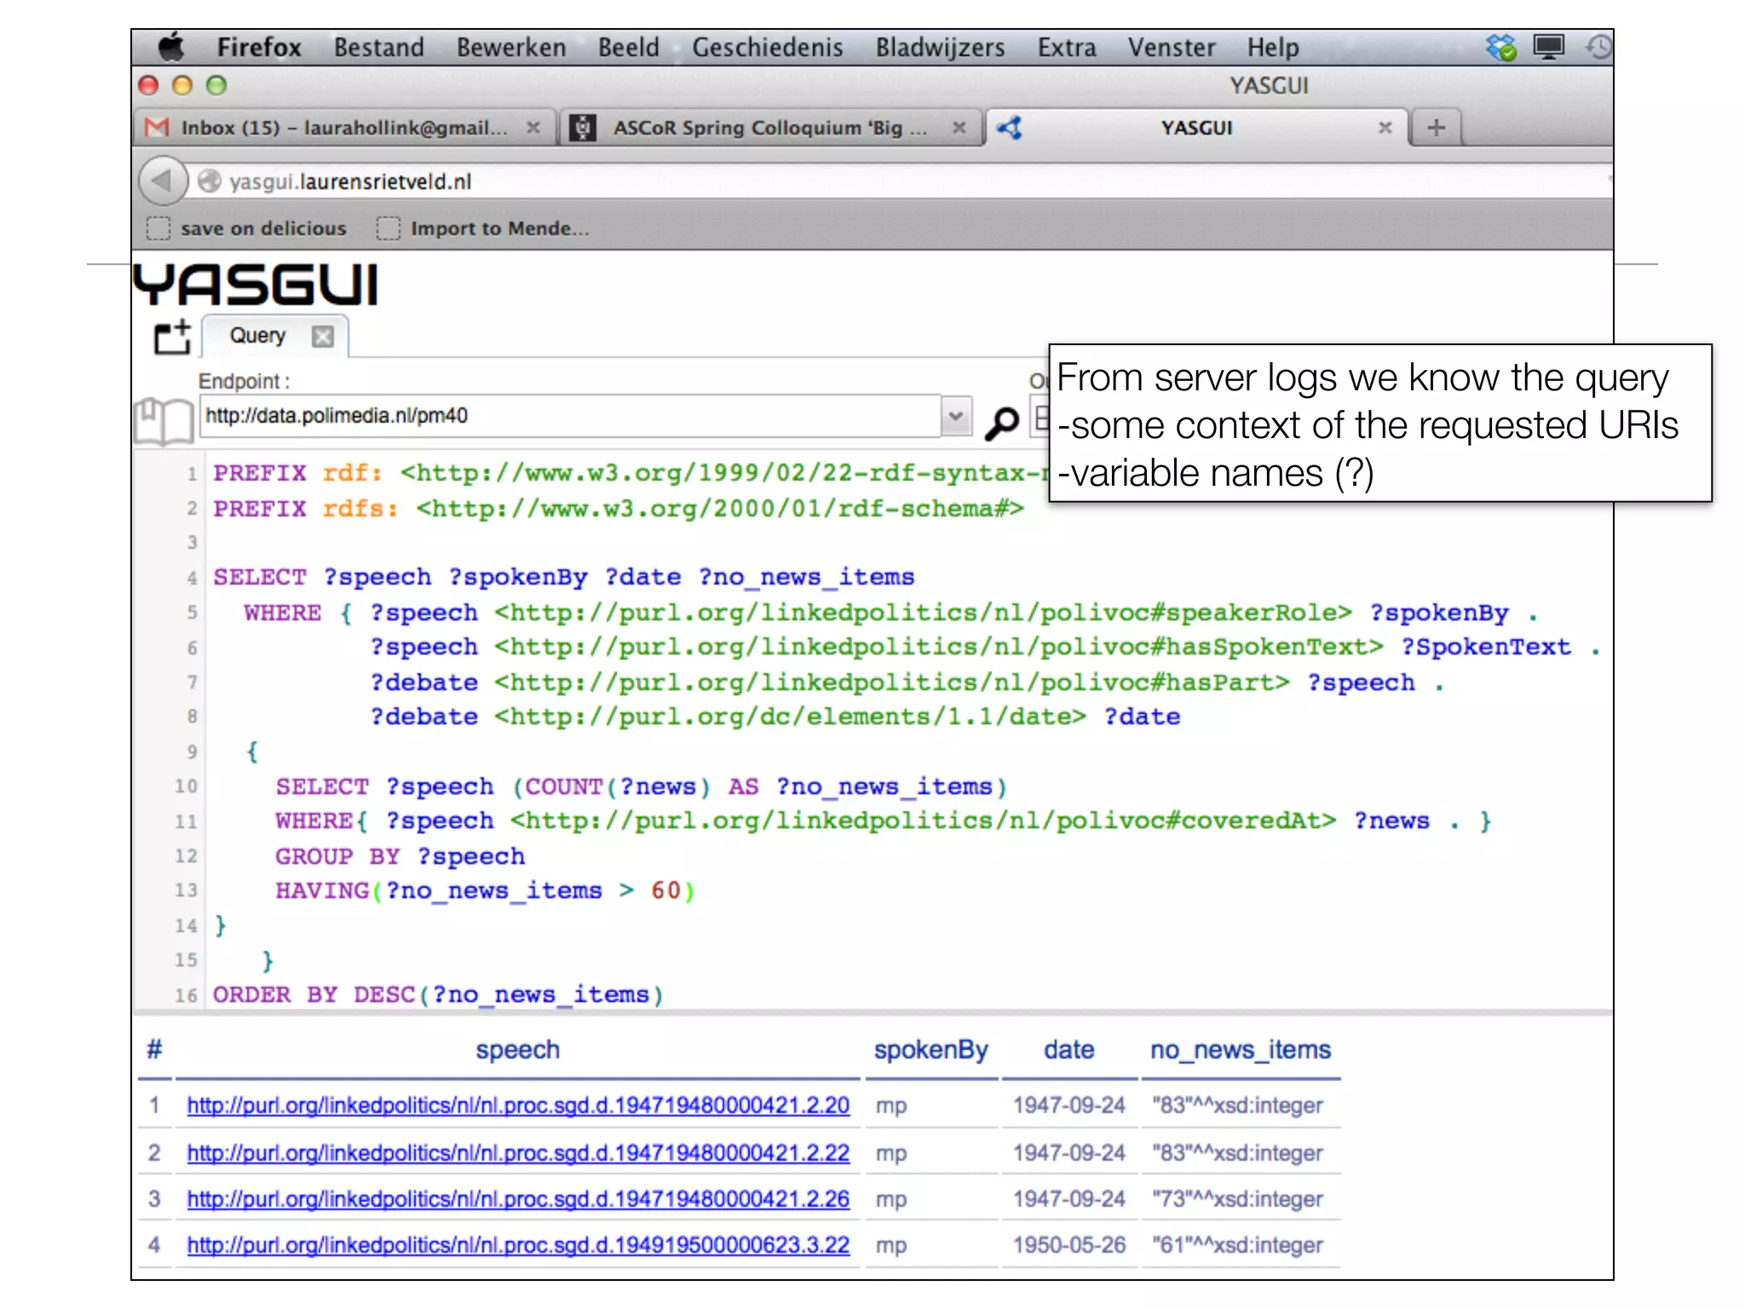Click the save on delicious bookmarklet
This screenshot has height=1309, width=1745.
[x=247, y=228]
